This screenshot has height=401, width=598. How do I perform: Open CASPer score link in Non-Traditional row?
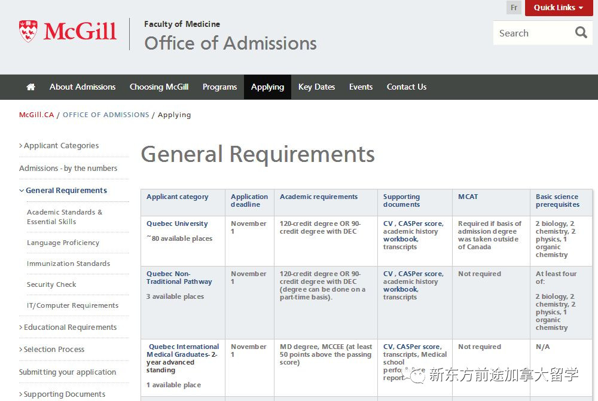coord(420,274)
